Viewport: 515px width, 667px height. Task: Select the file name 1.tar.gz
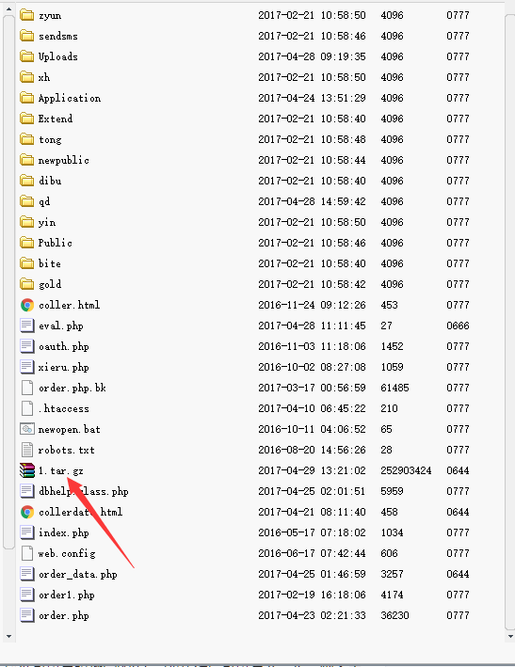[x=61, y=471]
